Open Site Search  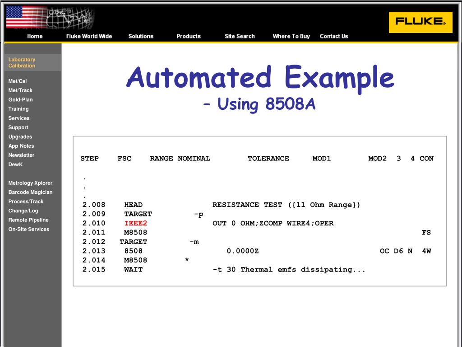(x=240, y=36)
